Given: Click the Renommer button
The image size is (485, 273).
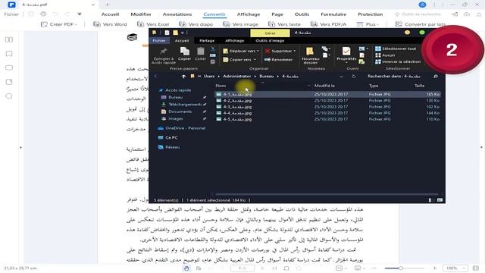Looking at the screenshot, I should pos(279,60).
